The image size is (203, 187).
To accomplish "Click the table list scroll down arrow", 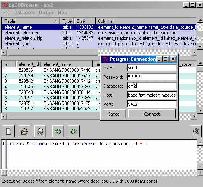I will (200, 46).
